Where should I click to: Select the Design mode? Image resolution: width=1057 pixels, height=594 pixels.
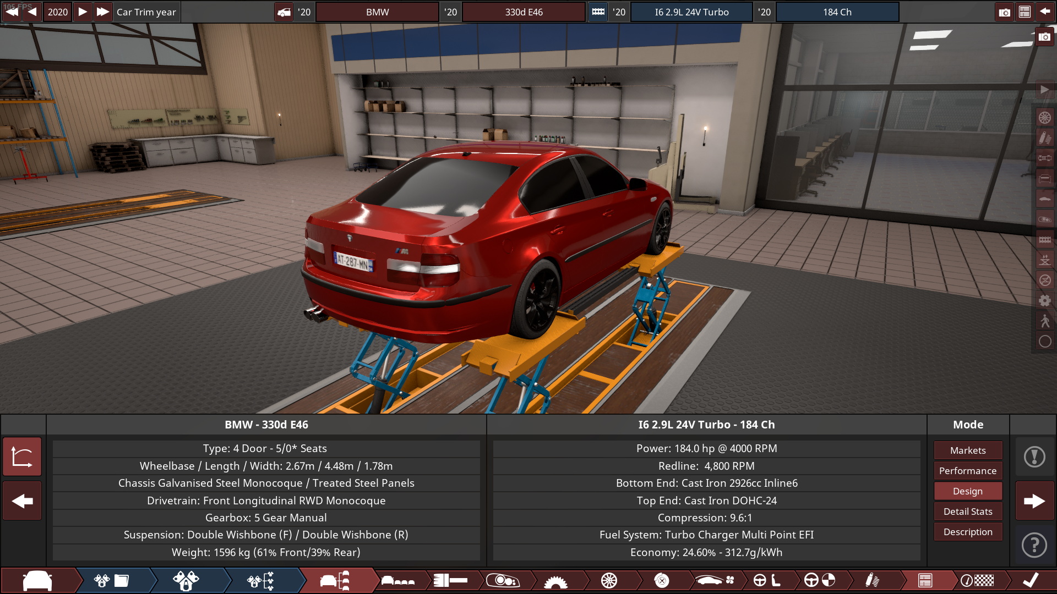coord(968,491)
